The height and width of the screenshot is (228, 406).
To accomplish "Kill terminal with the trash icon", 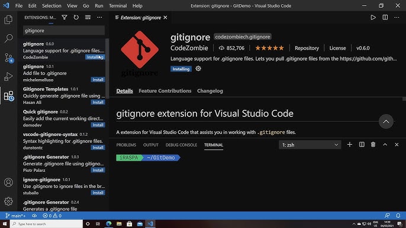I will (373, 145).
